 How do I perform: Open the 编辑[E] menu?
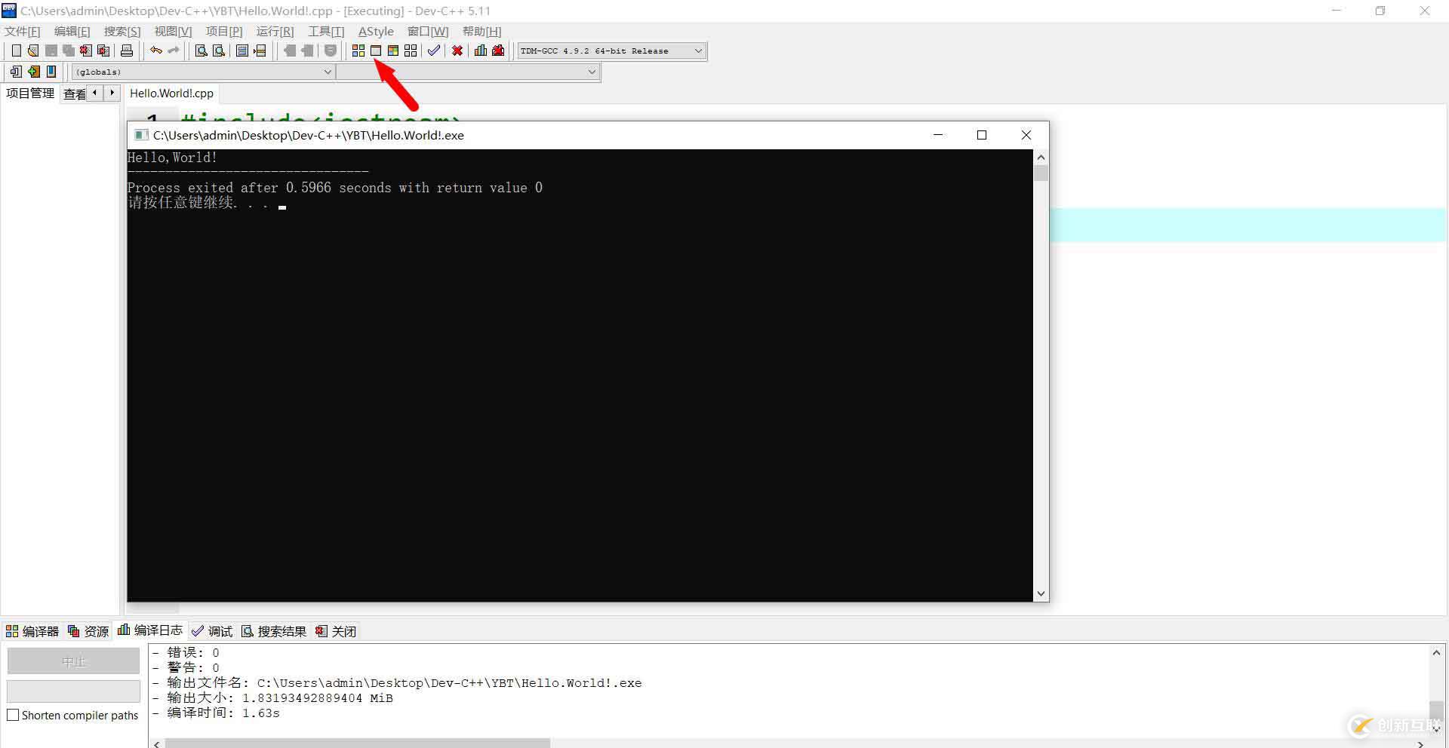click(72, 31)
